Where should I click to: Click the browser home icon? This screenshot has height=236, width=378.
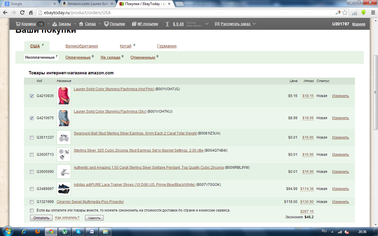tap(31, 13)
